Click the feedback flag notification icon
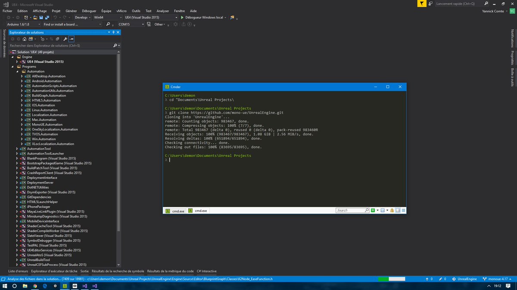Image resolution: width=517 pixels, height=290 pixels. [x=422, y=3]
